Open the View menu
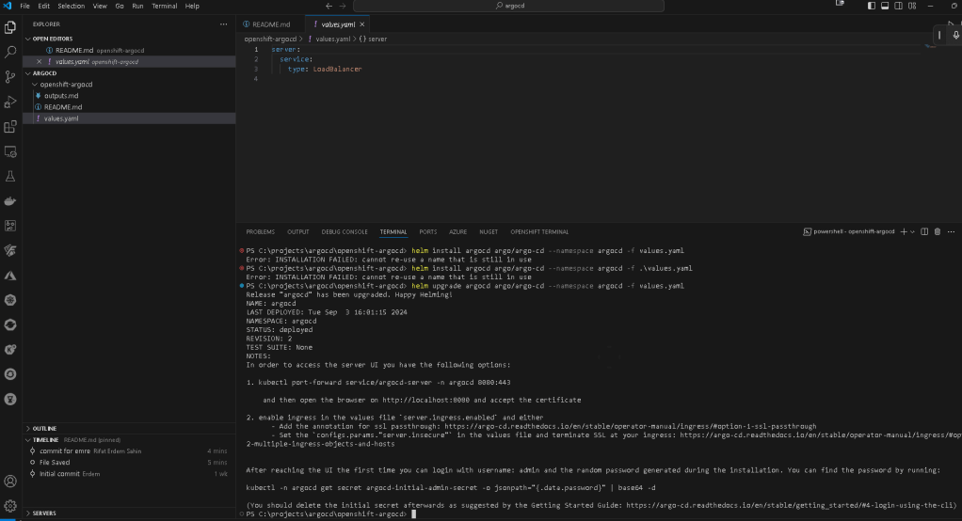Screen dimensions: 962x521 (x=100, y=7)
